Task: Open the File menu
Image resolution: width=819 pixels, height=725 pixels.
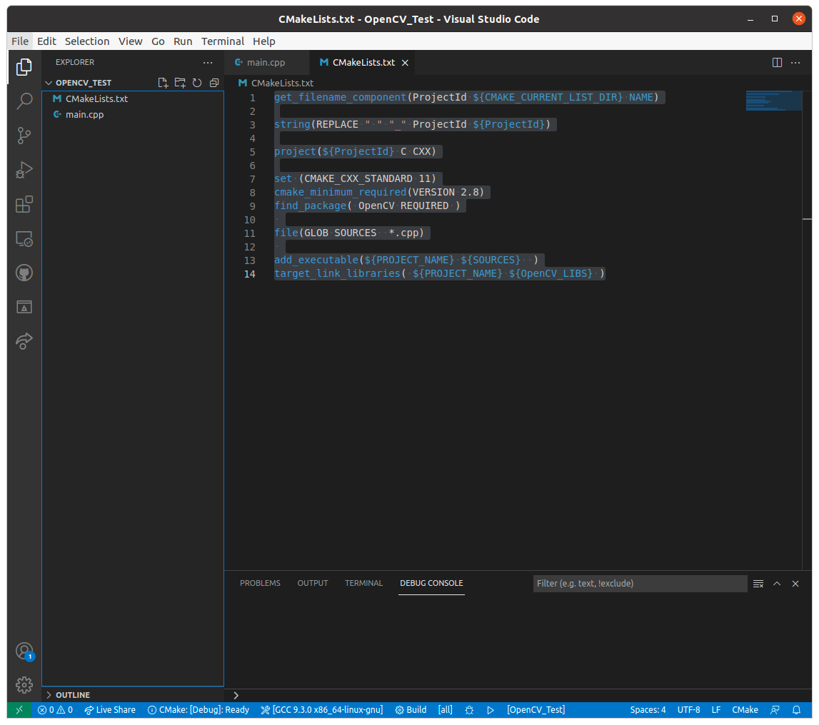Action: [20, 41]
